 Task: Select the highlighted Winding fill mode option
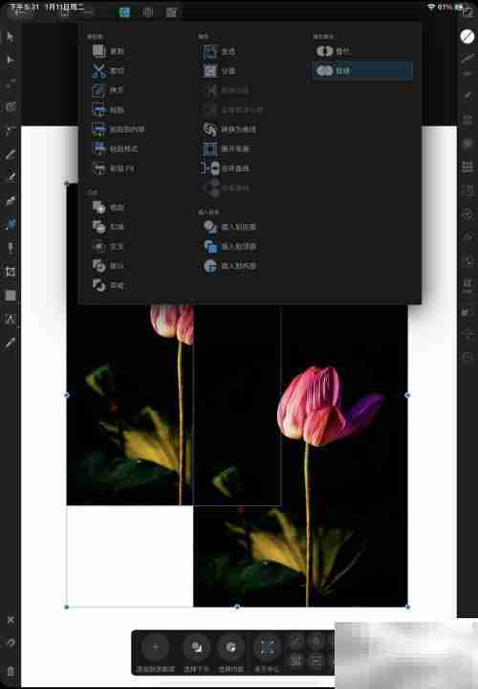click(x=362, y=70)
